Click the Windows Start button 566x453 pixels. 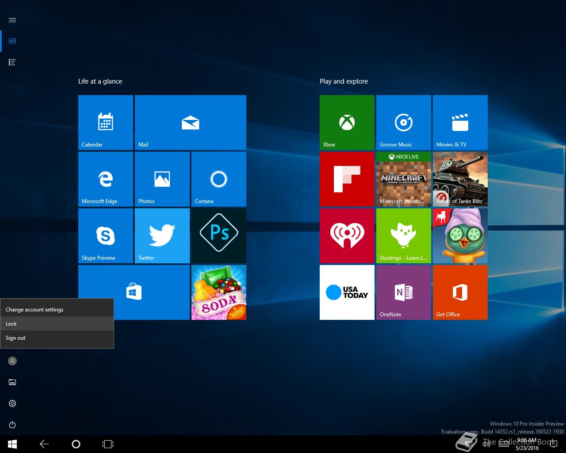[12, 444]
